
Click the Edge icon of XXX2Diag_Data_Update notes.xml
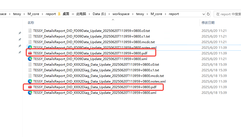[x=30, y=81]
